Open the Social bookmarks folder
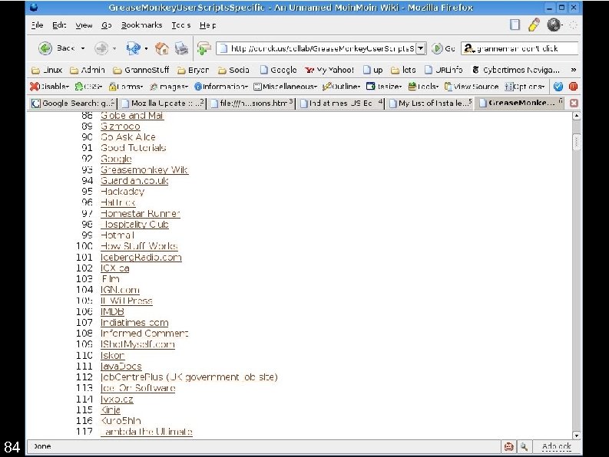This screenshot has height=457, width=609. [x=233, y=71]
